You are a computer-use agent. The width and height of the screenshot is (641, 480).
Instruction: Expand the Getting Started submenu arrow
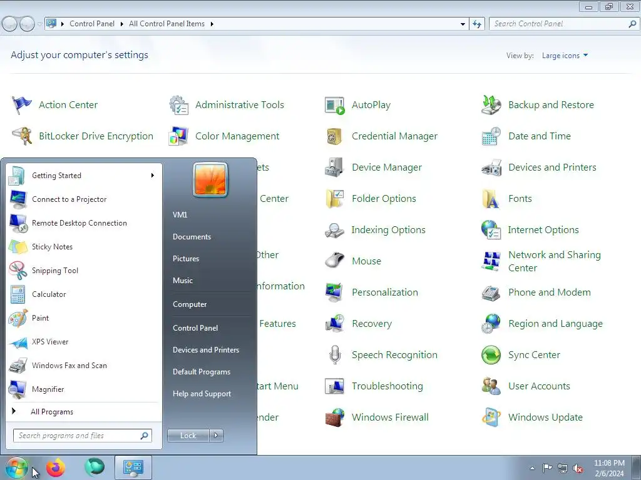coord(153,176)
